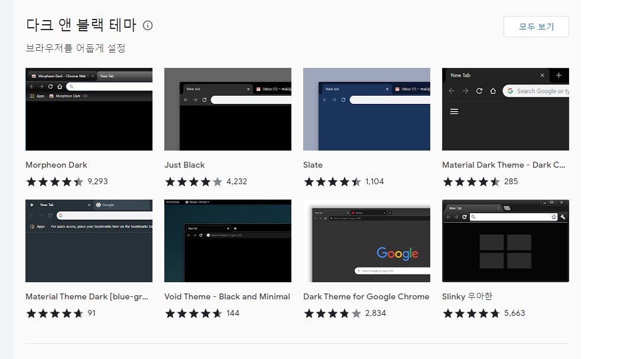Image resolution: width=620 pixels, height=359 pixels.
Task: Click the 5,663 review count
Action: 514,313
